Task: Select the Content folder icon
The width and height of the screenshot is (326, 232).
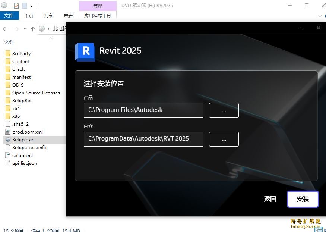Action: 8,62
